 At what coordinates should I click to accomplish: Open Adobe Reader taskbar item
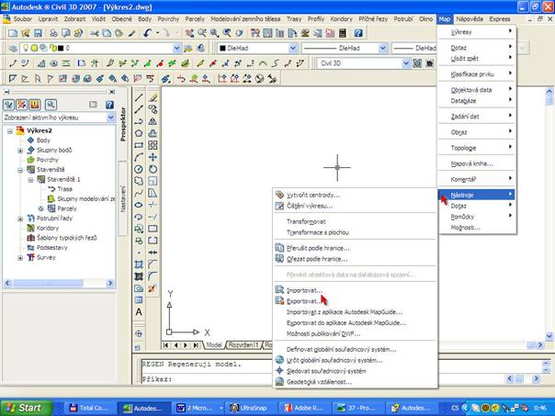click(x=303, y=409)
